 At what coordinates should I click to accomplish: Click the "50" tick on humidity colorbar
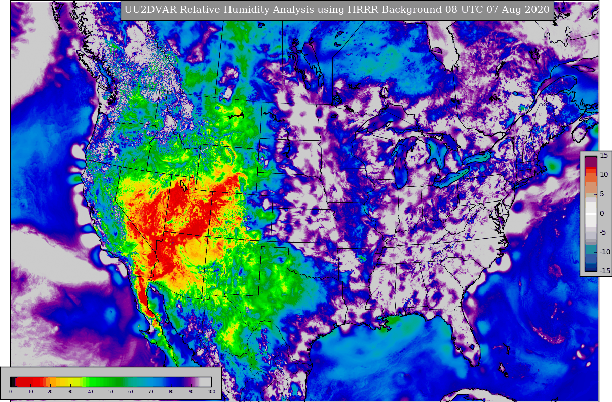tap(111, 392)
